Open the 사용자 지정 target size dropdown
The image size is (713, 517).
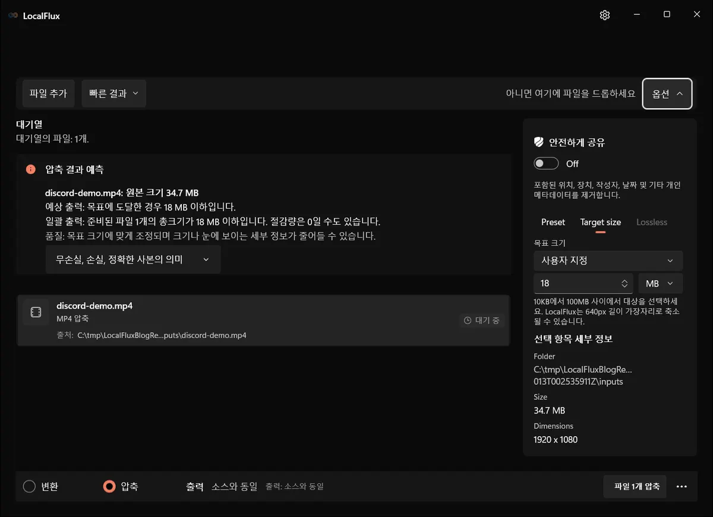pyautogui.click(x=608, y=261)
